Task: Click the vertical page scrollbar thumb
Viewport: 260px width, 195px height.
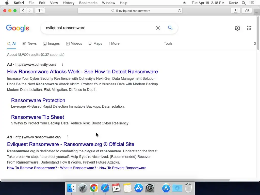Action: coord(258,33)
